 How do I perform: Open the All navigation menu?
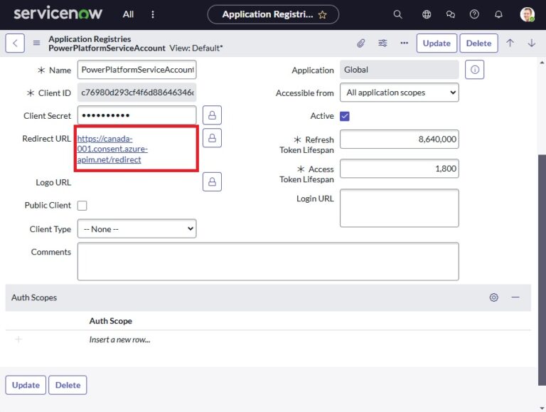click(x=128, y=14)
